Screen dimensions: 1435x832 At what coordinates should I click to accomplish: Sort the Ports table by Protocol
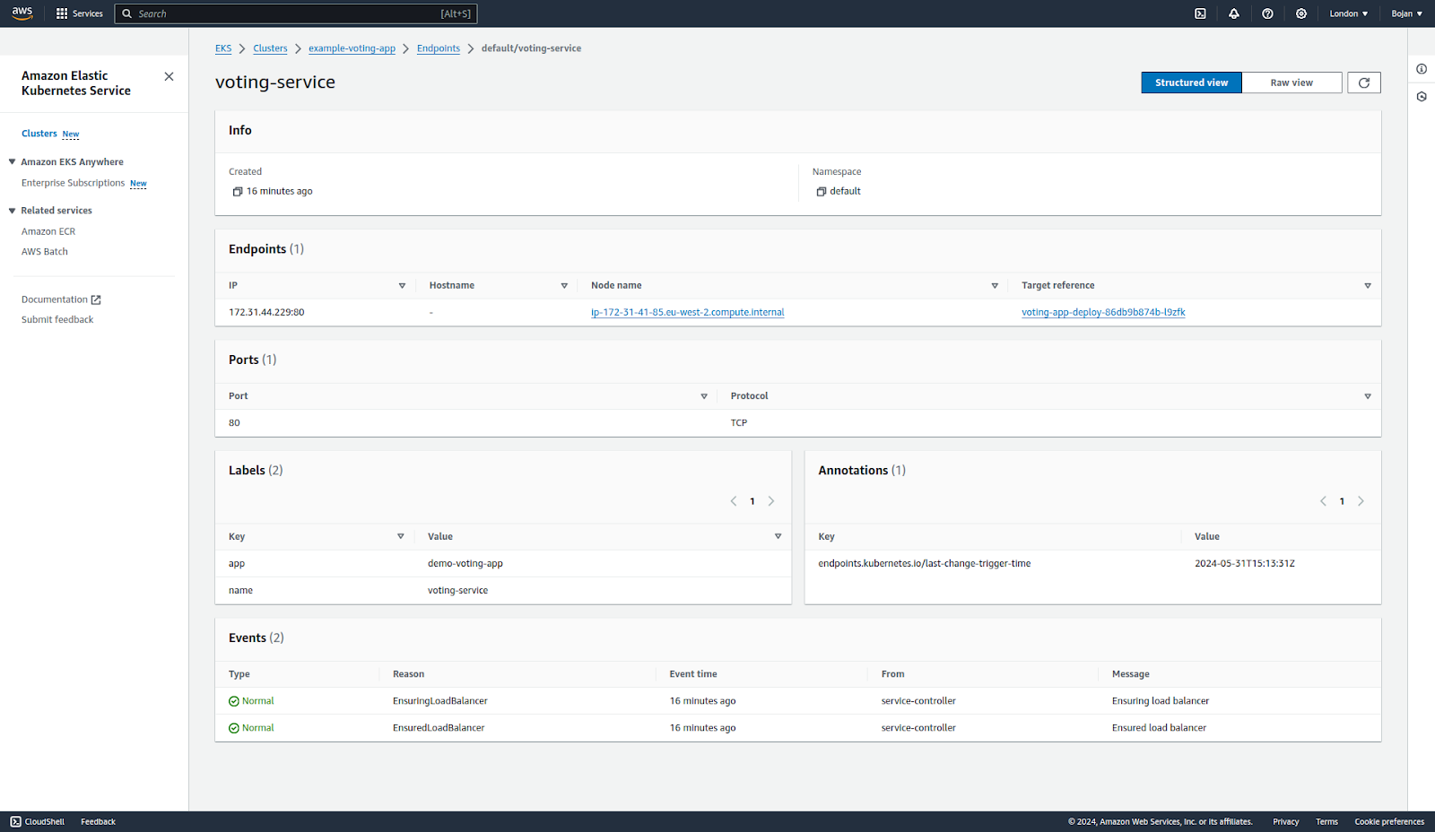pyautogui.click(x=1368, y=396)
